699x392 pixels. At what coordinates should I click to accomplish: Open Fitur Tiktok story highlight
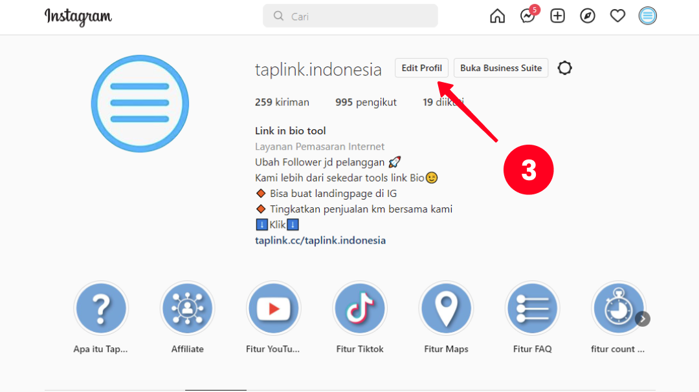(360, 308)
